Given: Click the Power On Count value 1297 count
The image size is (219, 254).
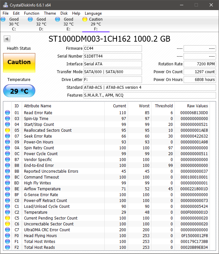Looking at the screenshot, I should 200,72.
